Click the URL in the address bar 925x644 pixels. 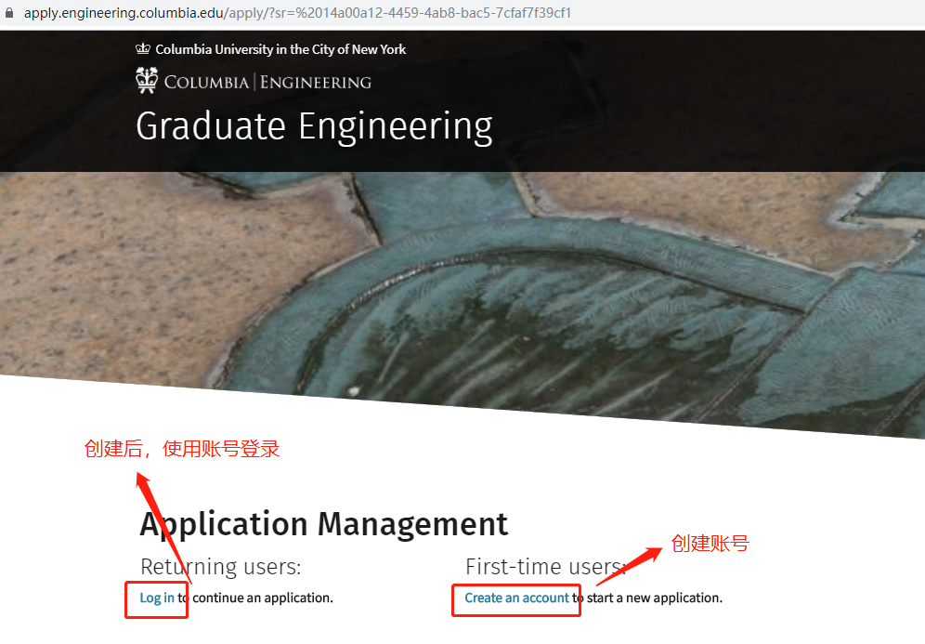(297, 13)
